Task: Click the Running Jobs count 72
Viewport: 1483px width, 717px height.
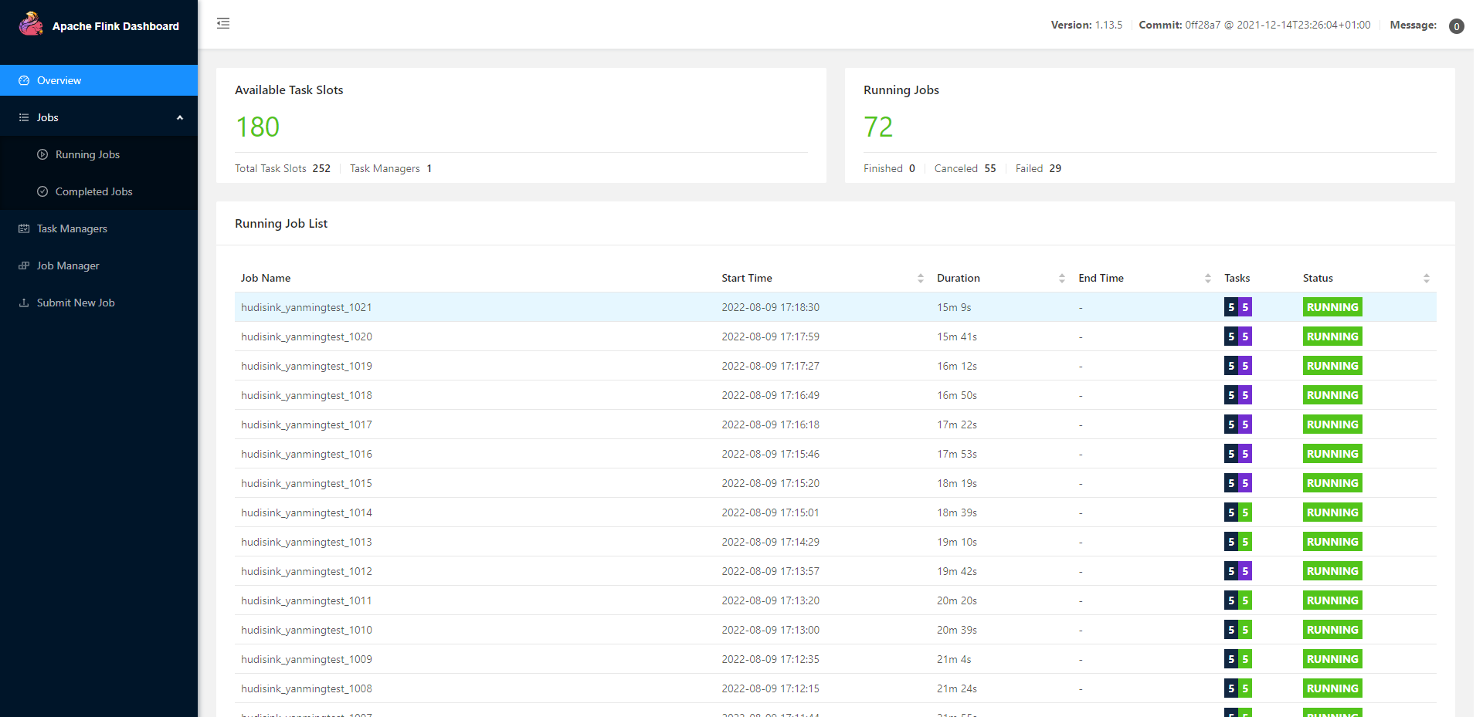Action: coord(878,127)
